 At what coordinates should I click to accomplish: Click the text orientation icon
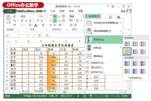tap(60, 25)
